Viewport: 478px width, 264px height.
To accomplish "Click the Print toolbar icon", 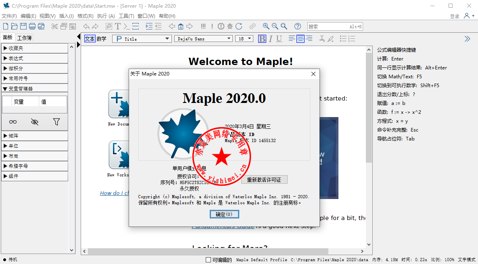I will (32, 26).
